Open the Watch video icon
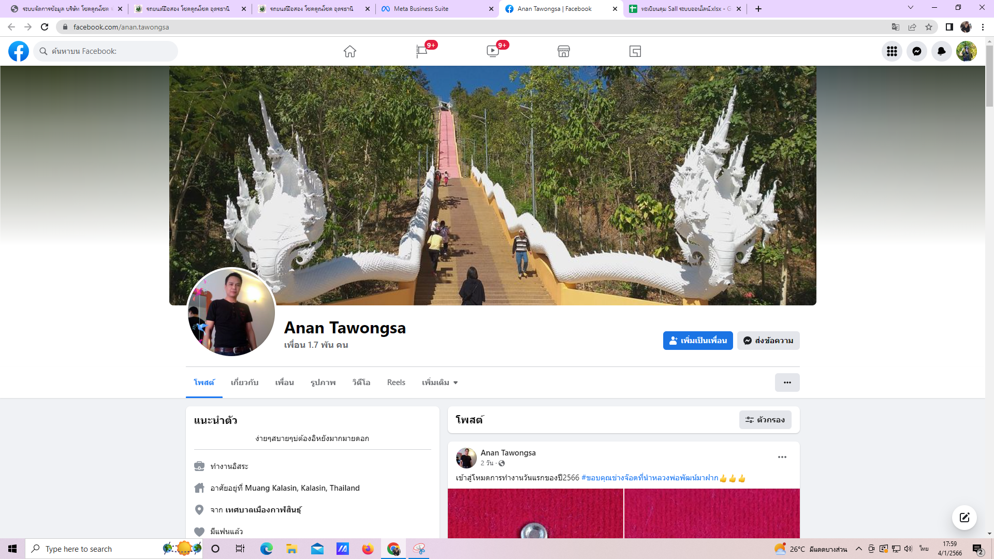994x559 pixels. [492, 51]
